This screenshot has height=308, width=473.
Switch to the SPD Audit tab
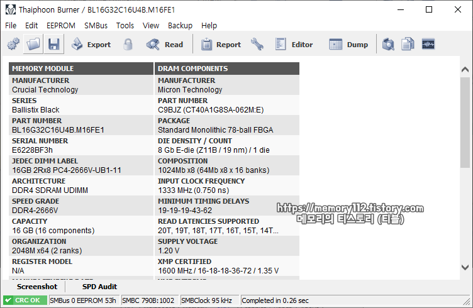(99, 287)
